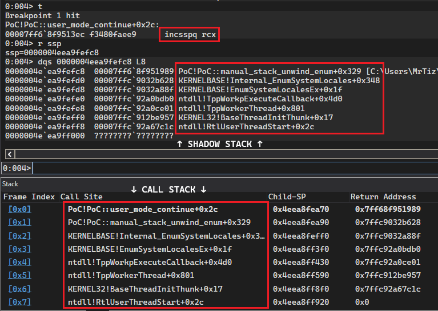Click return address 0x7ffc92a0ce01

[x=388, y=262]
